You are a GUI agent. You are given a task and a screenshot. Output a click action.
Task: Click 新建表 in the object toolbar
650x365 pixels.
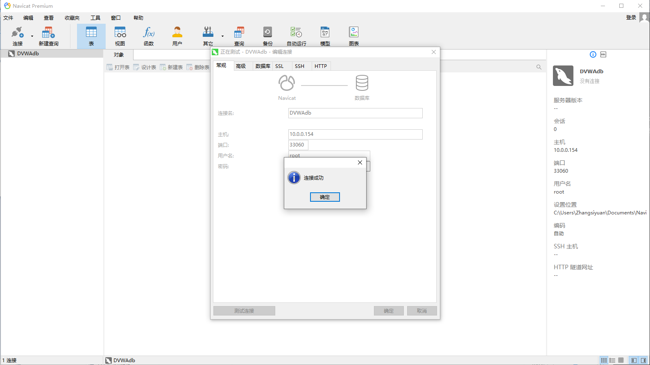[171, 67]
